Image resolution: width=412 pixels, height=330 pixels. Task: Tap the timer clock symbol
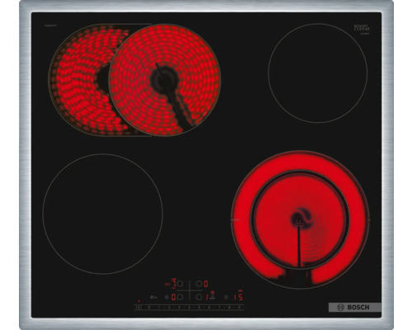point(226,297)
